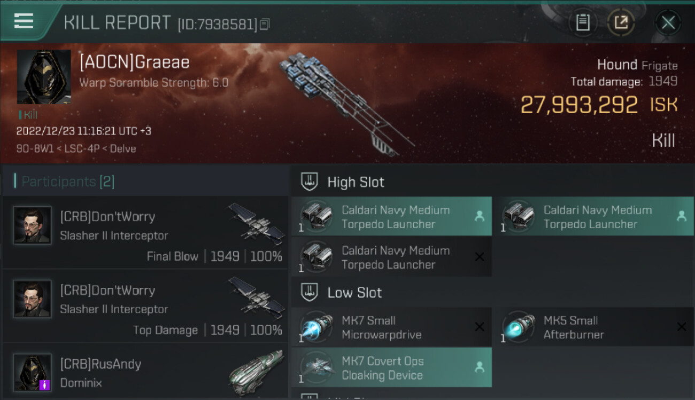695x400 pixels.
Task: View Graeae's character portrait
Action: click(44, 77)
